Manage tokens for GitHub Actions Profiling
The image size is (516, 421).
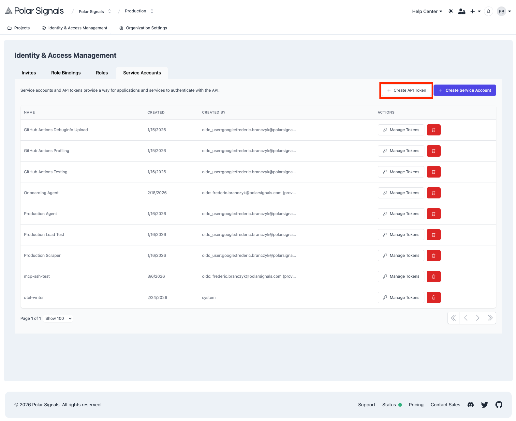401,151
